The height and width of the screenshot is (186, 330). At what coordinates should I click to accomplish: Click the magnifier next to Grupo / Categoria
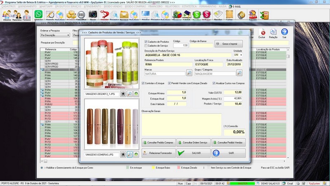tap(239, 73)
